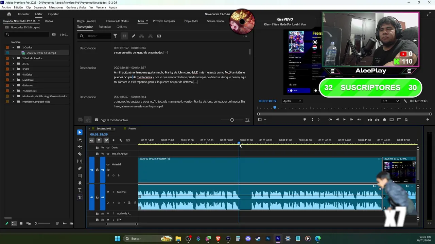Collapse the 1 Crudos bin
The image size is (435, 244).
click(13, 47)
